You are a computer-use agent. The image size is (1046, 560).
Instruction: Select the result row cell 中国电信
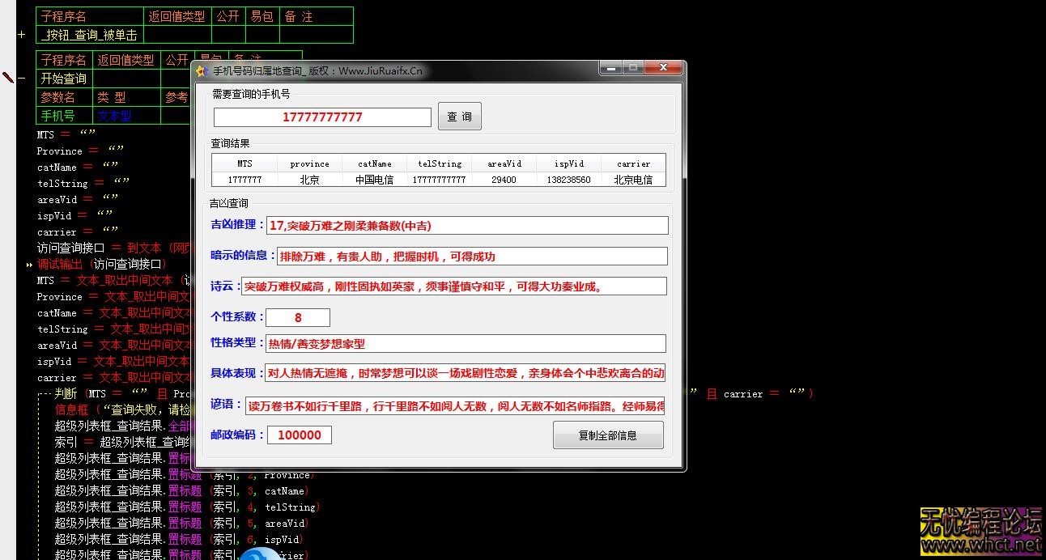(374, 180)
